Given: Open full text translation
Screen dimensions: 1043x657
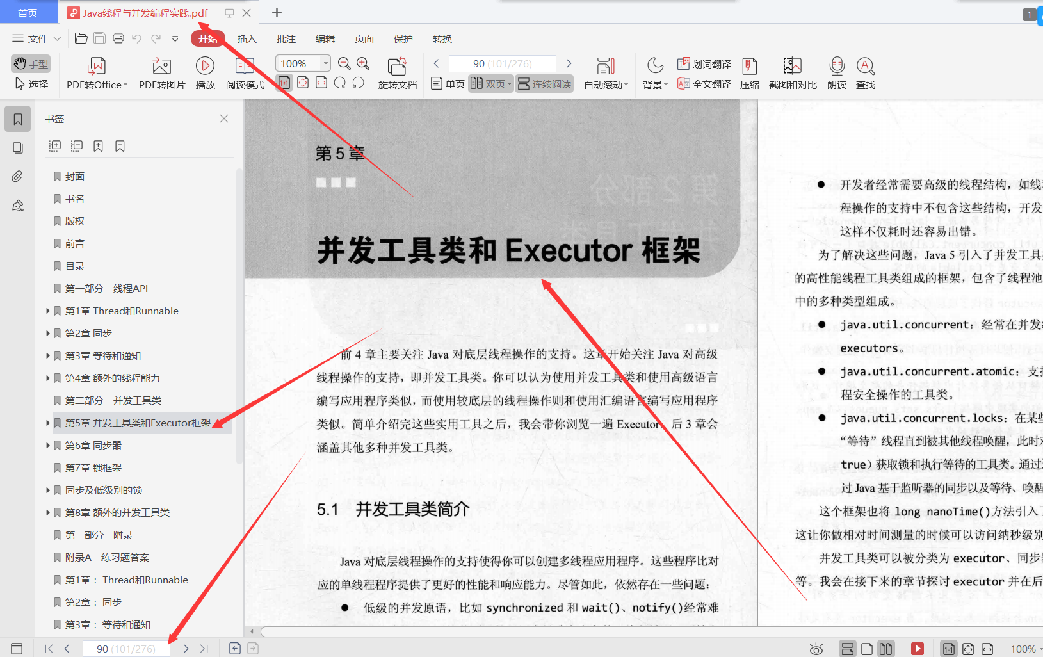Looking at the screenshot, I should [x=704, y=84].
